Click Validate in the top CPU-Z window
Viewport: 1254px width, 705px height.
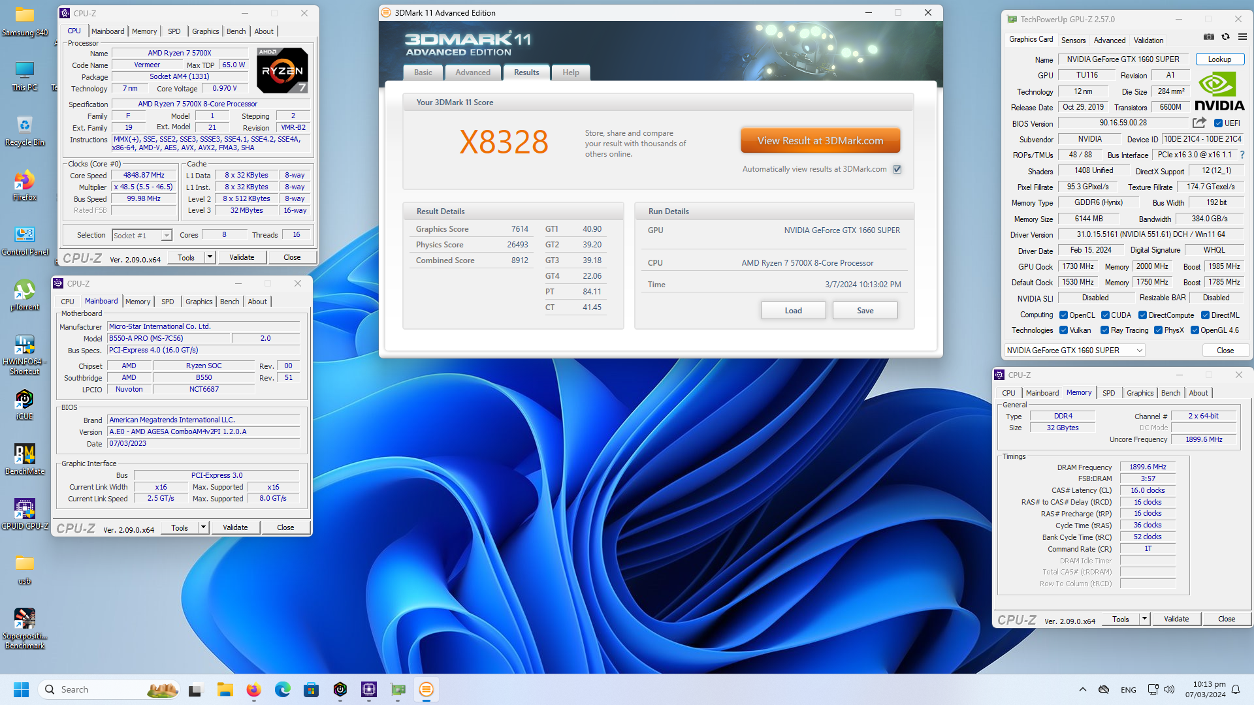pyautogui.click(x=242, y=257)
